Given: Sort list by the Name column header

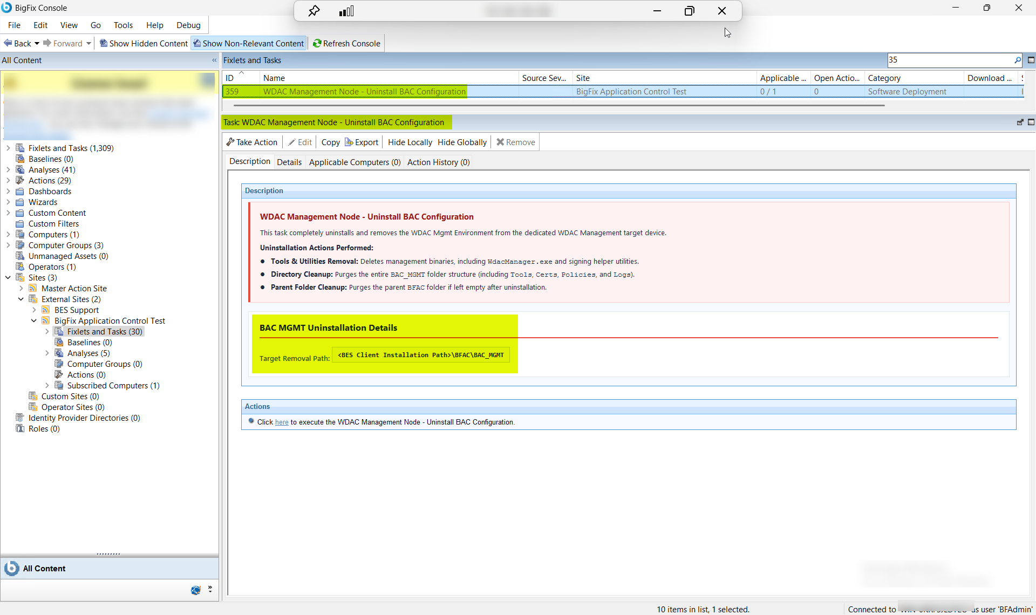Looking at the screenshot, I should 388,78.
